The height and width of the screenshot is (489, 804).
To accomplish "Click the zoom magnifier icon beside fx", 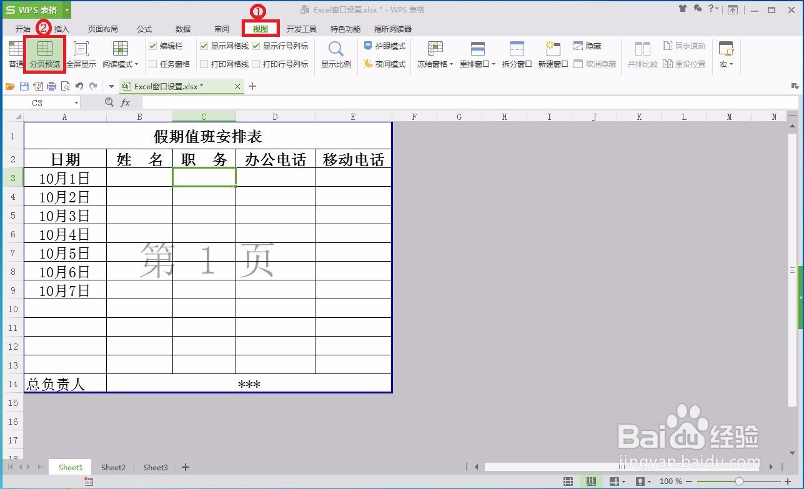I will pos(109,102).
